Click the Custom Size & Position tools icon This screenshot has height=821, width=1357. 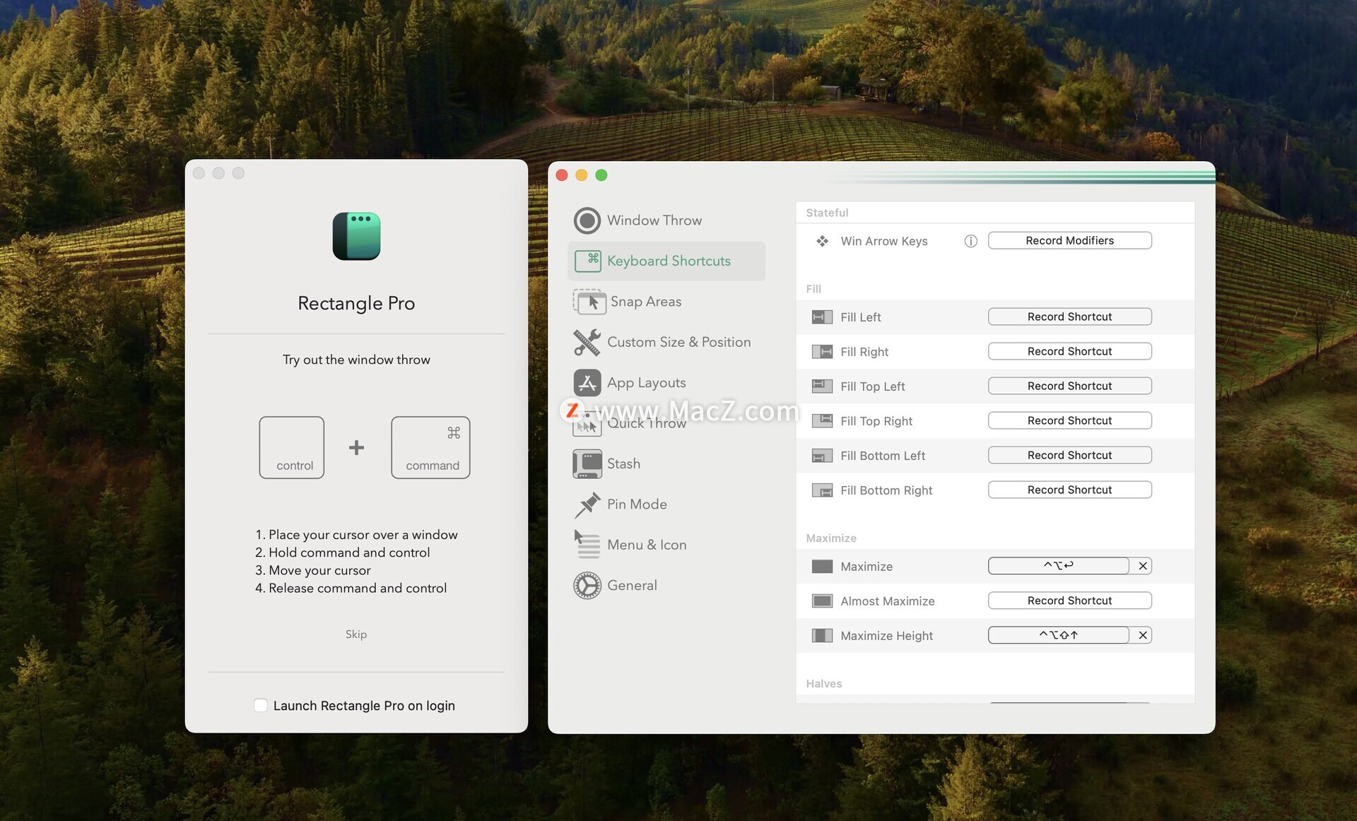point(587,342)
